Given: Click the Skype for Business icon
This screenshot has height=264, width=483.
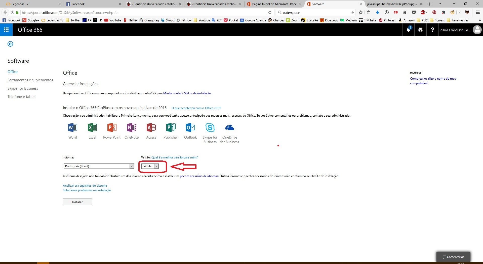Looking at the screenshot, I should (210, 128).
